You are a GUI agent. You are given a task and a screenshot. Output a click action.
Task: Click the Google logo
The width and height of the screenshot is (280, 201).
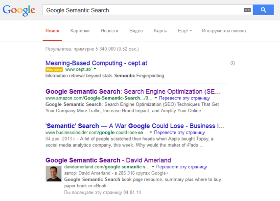(19, 10)
